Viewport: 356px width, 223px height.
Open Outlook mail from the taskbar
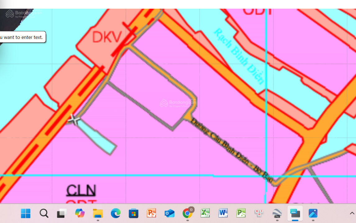[x=169, y=213]
